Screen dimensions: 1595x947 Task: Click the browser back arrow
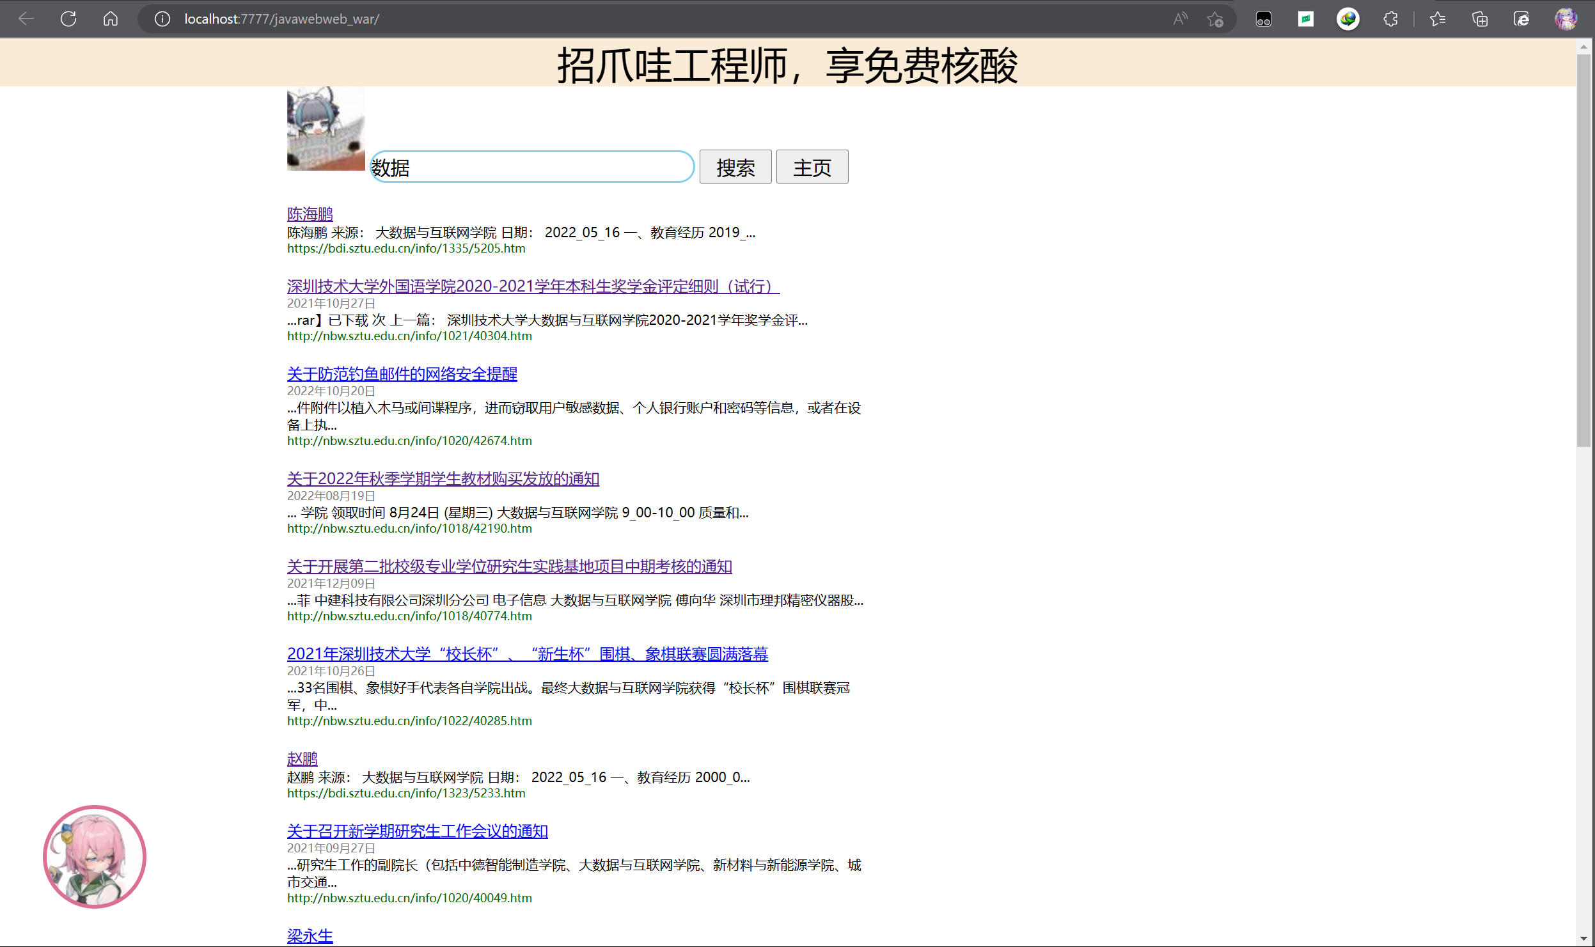[26, 19]
